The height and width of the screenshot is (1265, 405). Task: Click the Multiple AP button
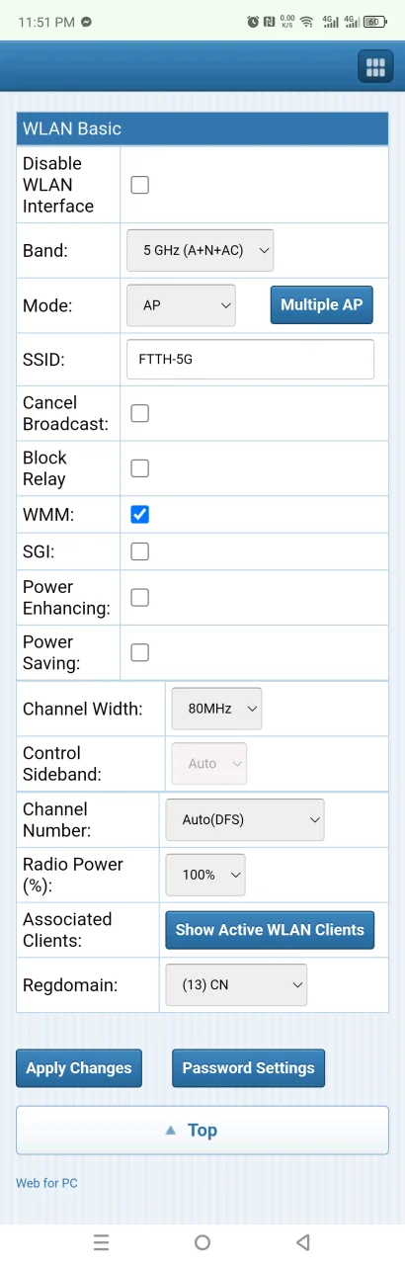pos(322,304)
